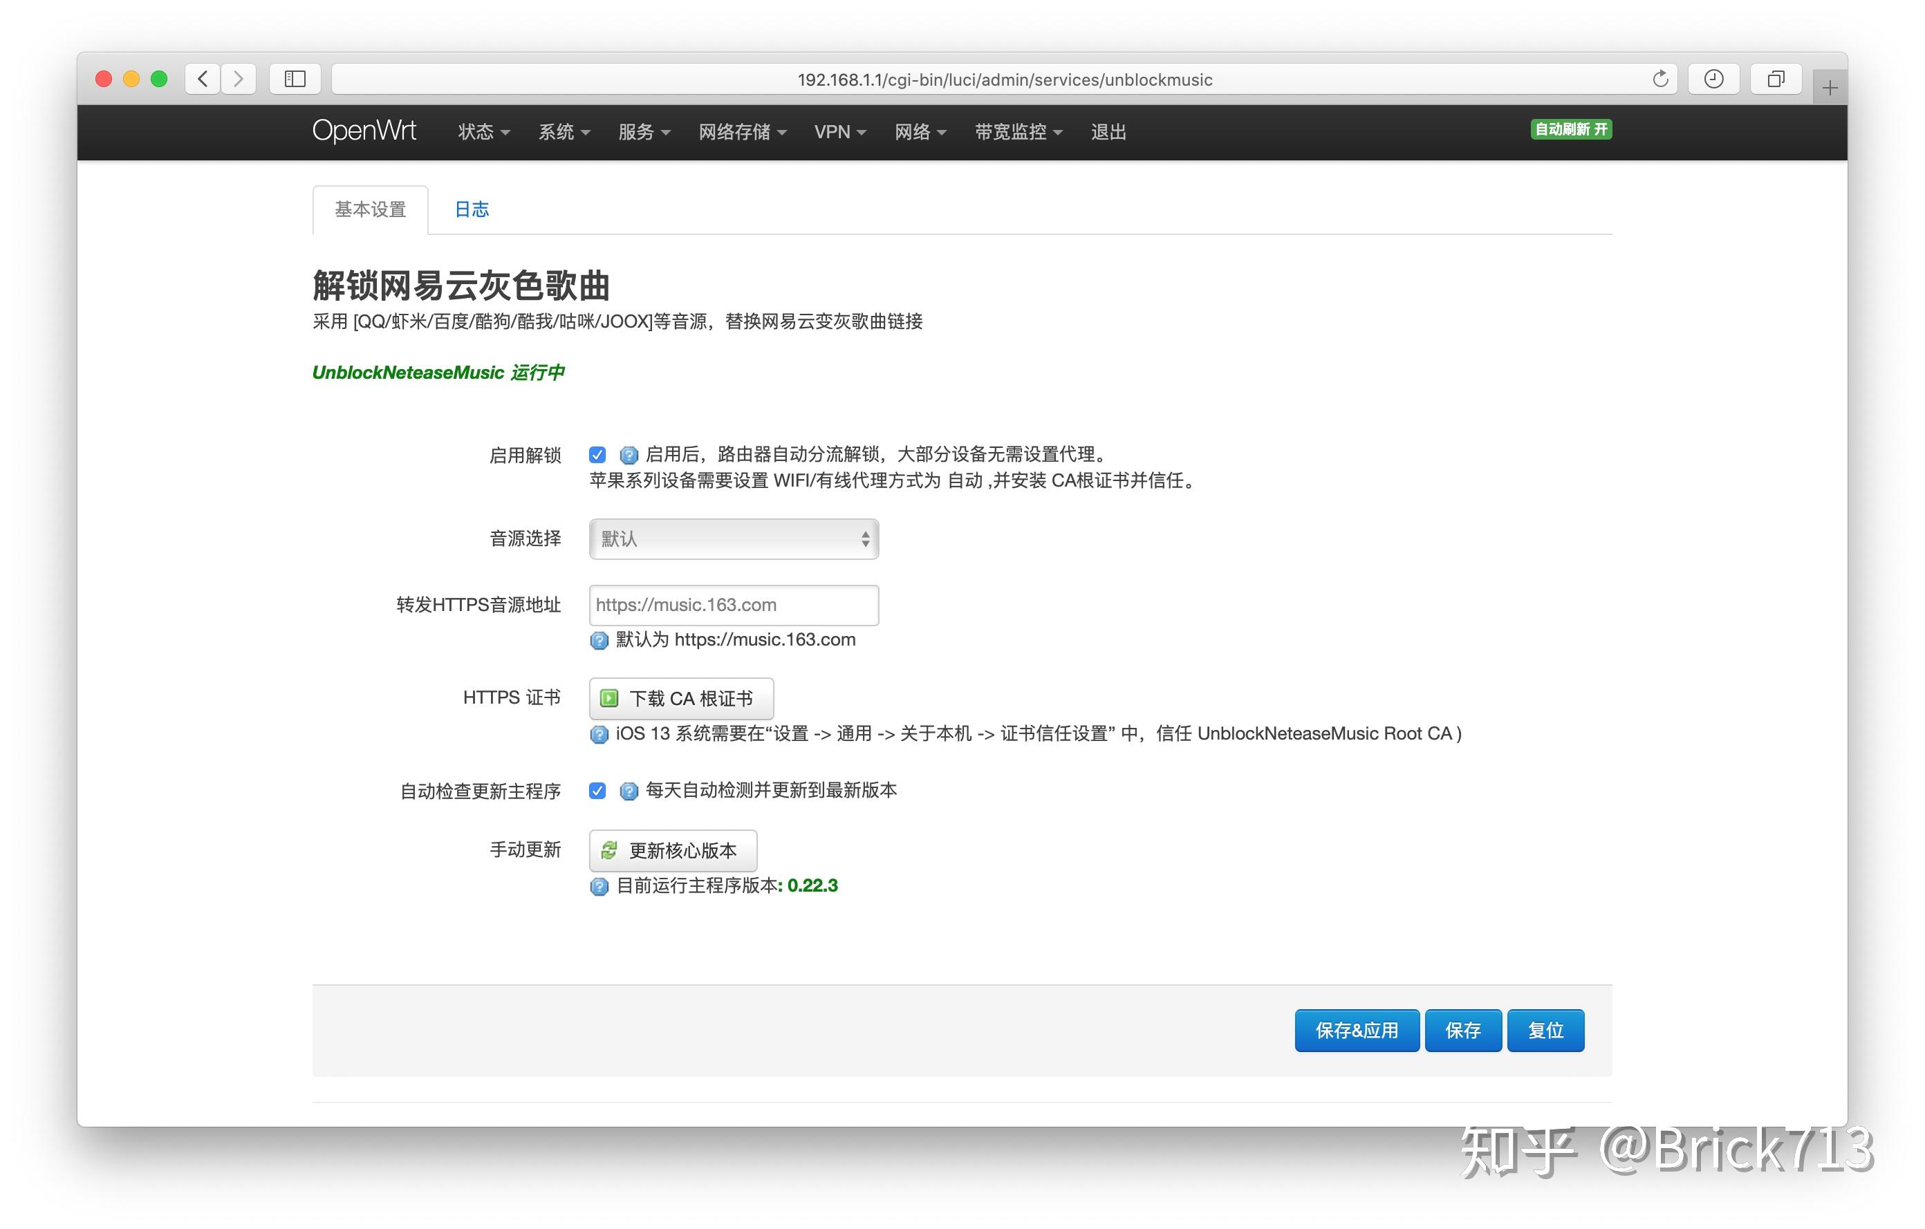This screenshot has height=1229, width=1925.
Task: Uncheck 自动检查更新主程序 checkbox
Action: tap(597, 790)
